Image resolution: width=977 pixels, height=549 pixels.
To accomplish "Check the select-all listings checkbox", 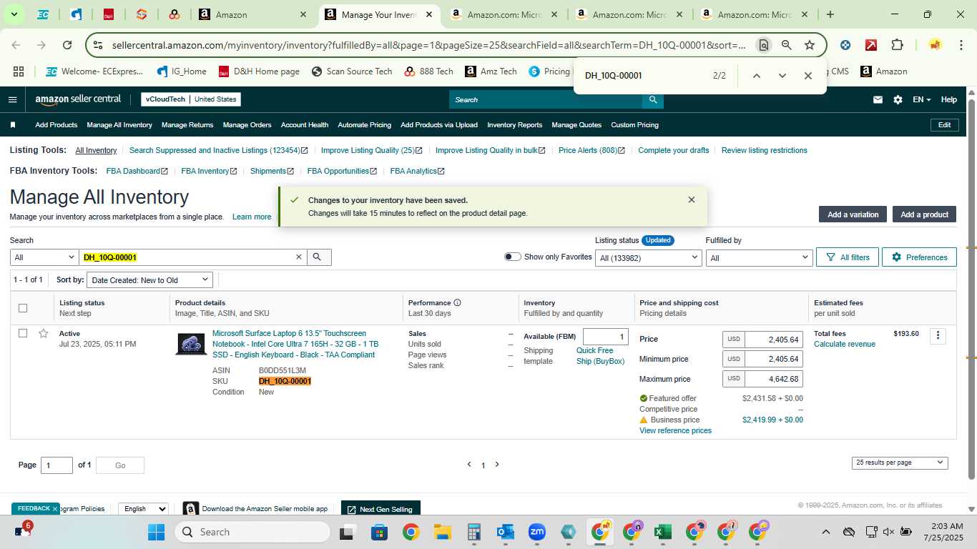I will [x=23, y=308].
